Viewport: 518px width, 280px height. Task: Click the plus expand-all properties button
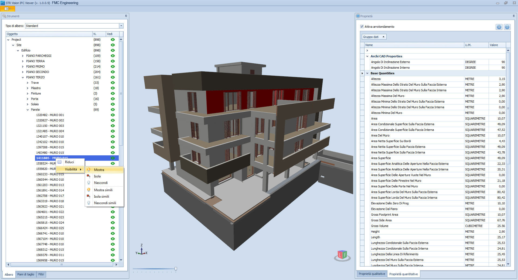tap(499, 27)
